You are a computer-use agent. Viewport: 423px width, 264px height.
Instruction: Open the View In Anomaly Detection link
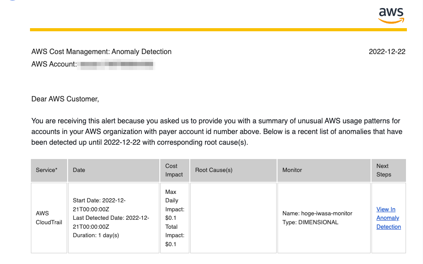[388, 218]
